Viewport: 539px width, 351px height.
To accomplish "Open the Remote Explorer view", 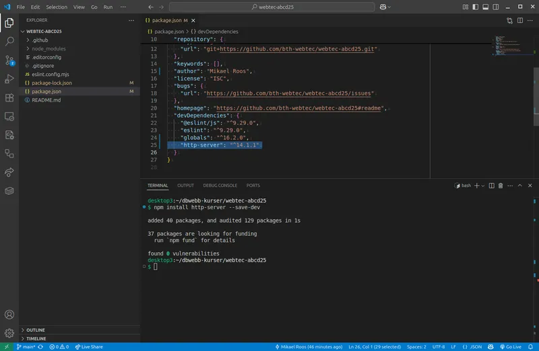I will [x=9, y=116].
